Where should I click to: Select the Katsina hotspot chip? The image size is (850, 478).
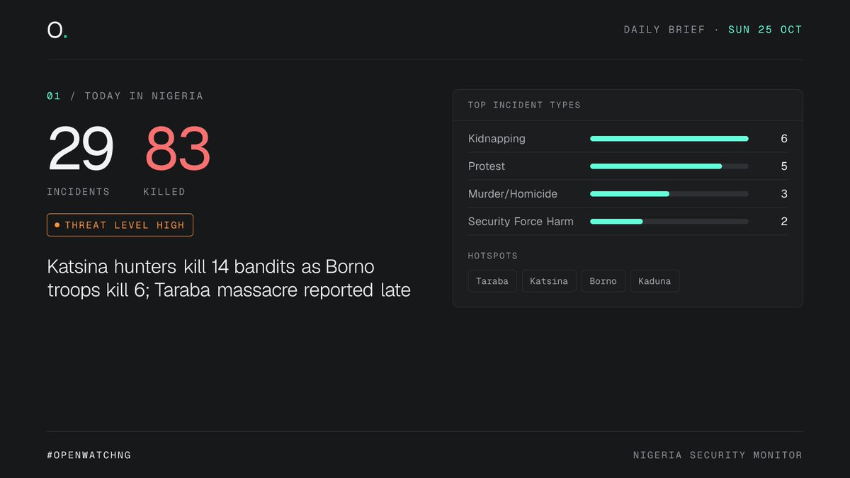(549, 281)
